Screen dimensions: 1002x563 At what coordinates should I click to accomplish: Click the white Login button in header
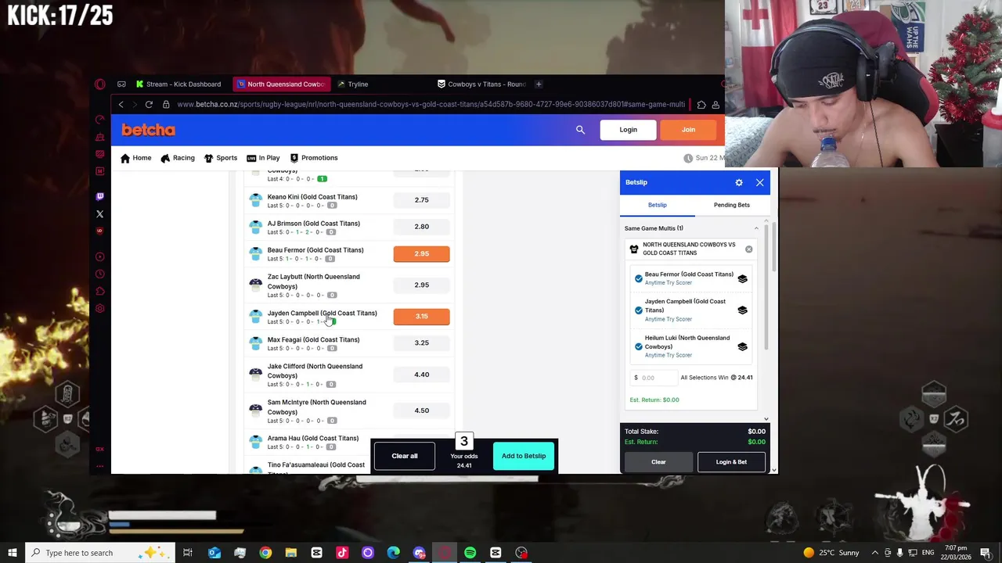[628, 130]
